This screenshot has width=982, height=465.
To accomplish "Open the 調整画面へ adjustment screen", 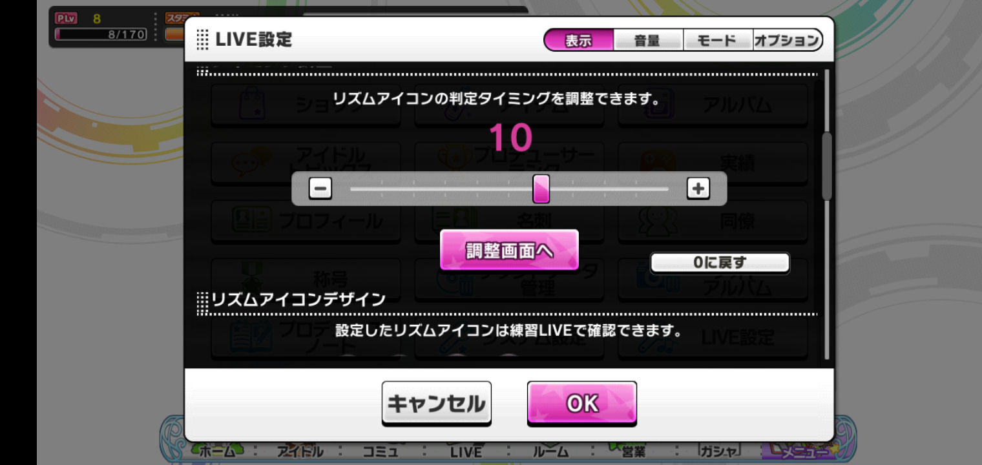I will tap(509, 250).
